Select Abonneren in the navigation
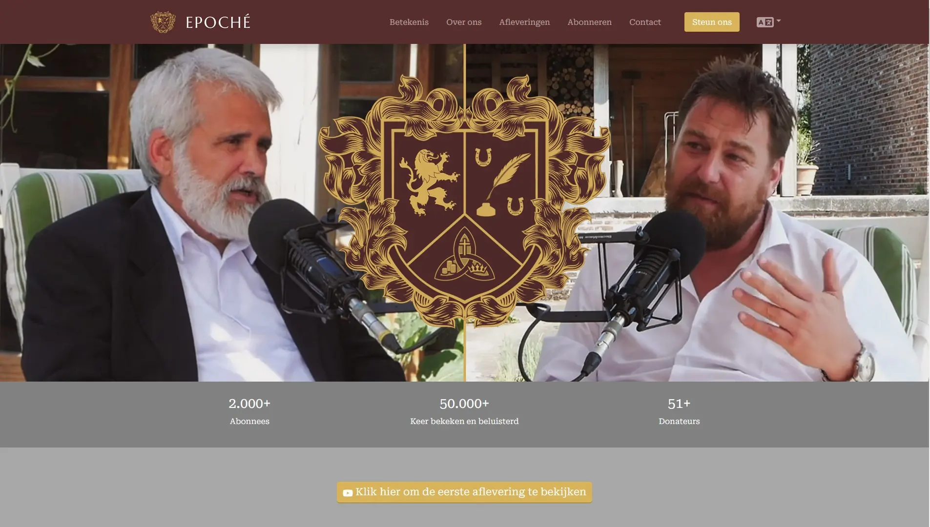This screenshot has height=527, width=930. click(x=589, y=22)
